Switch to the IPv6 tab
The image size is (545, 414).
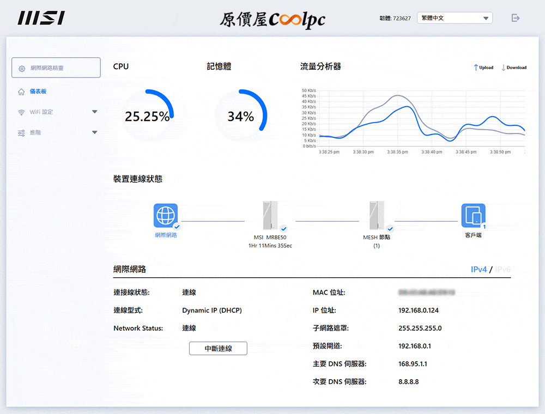pos(502,269)
